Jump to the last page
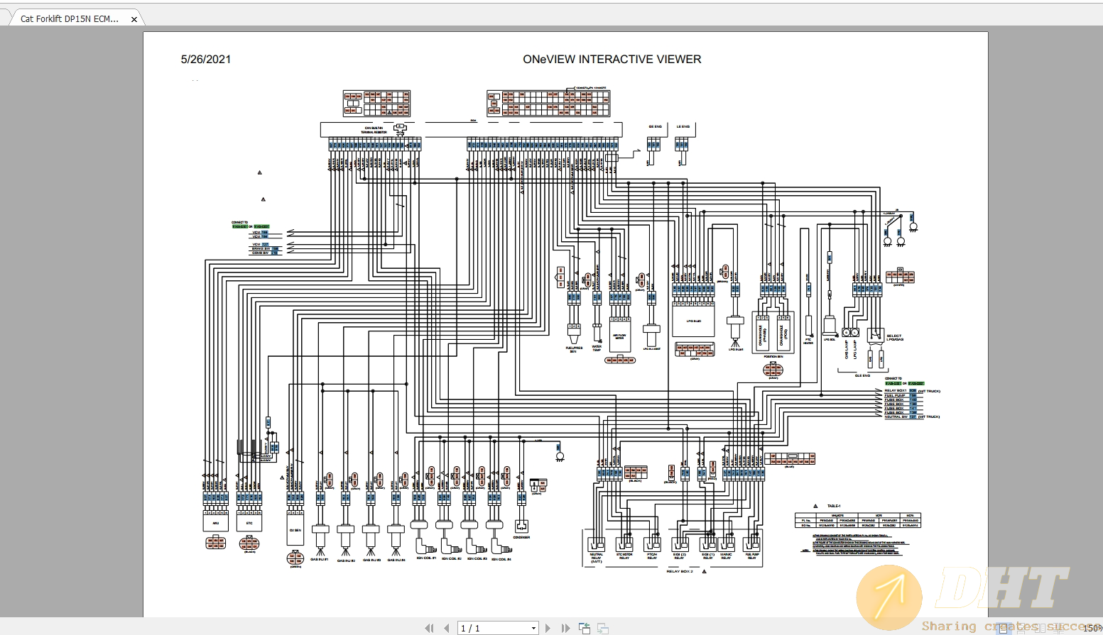Viewport: 1103px width, 635px height. pos(565,628)
